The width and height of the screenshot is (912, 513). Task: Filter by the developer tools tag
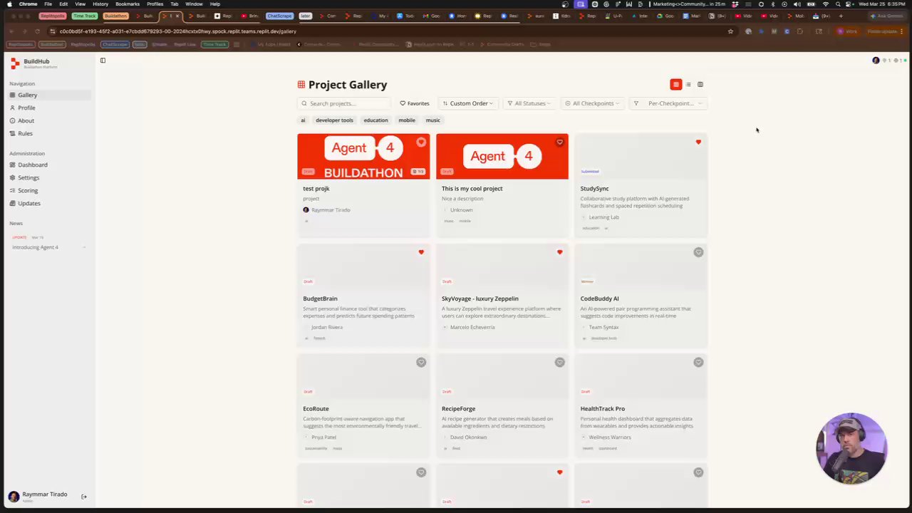[x=334, y=120]
